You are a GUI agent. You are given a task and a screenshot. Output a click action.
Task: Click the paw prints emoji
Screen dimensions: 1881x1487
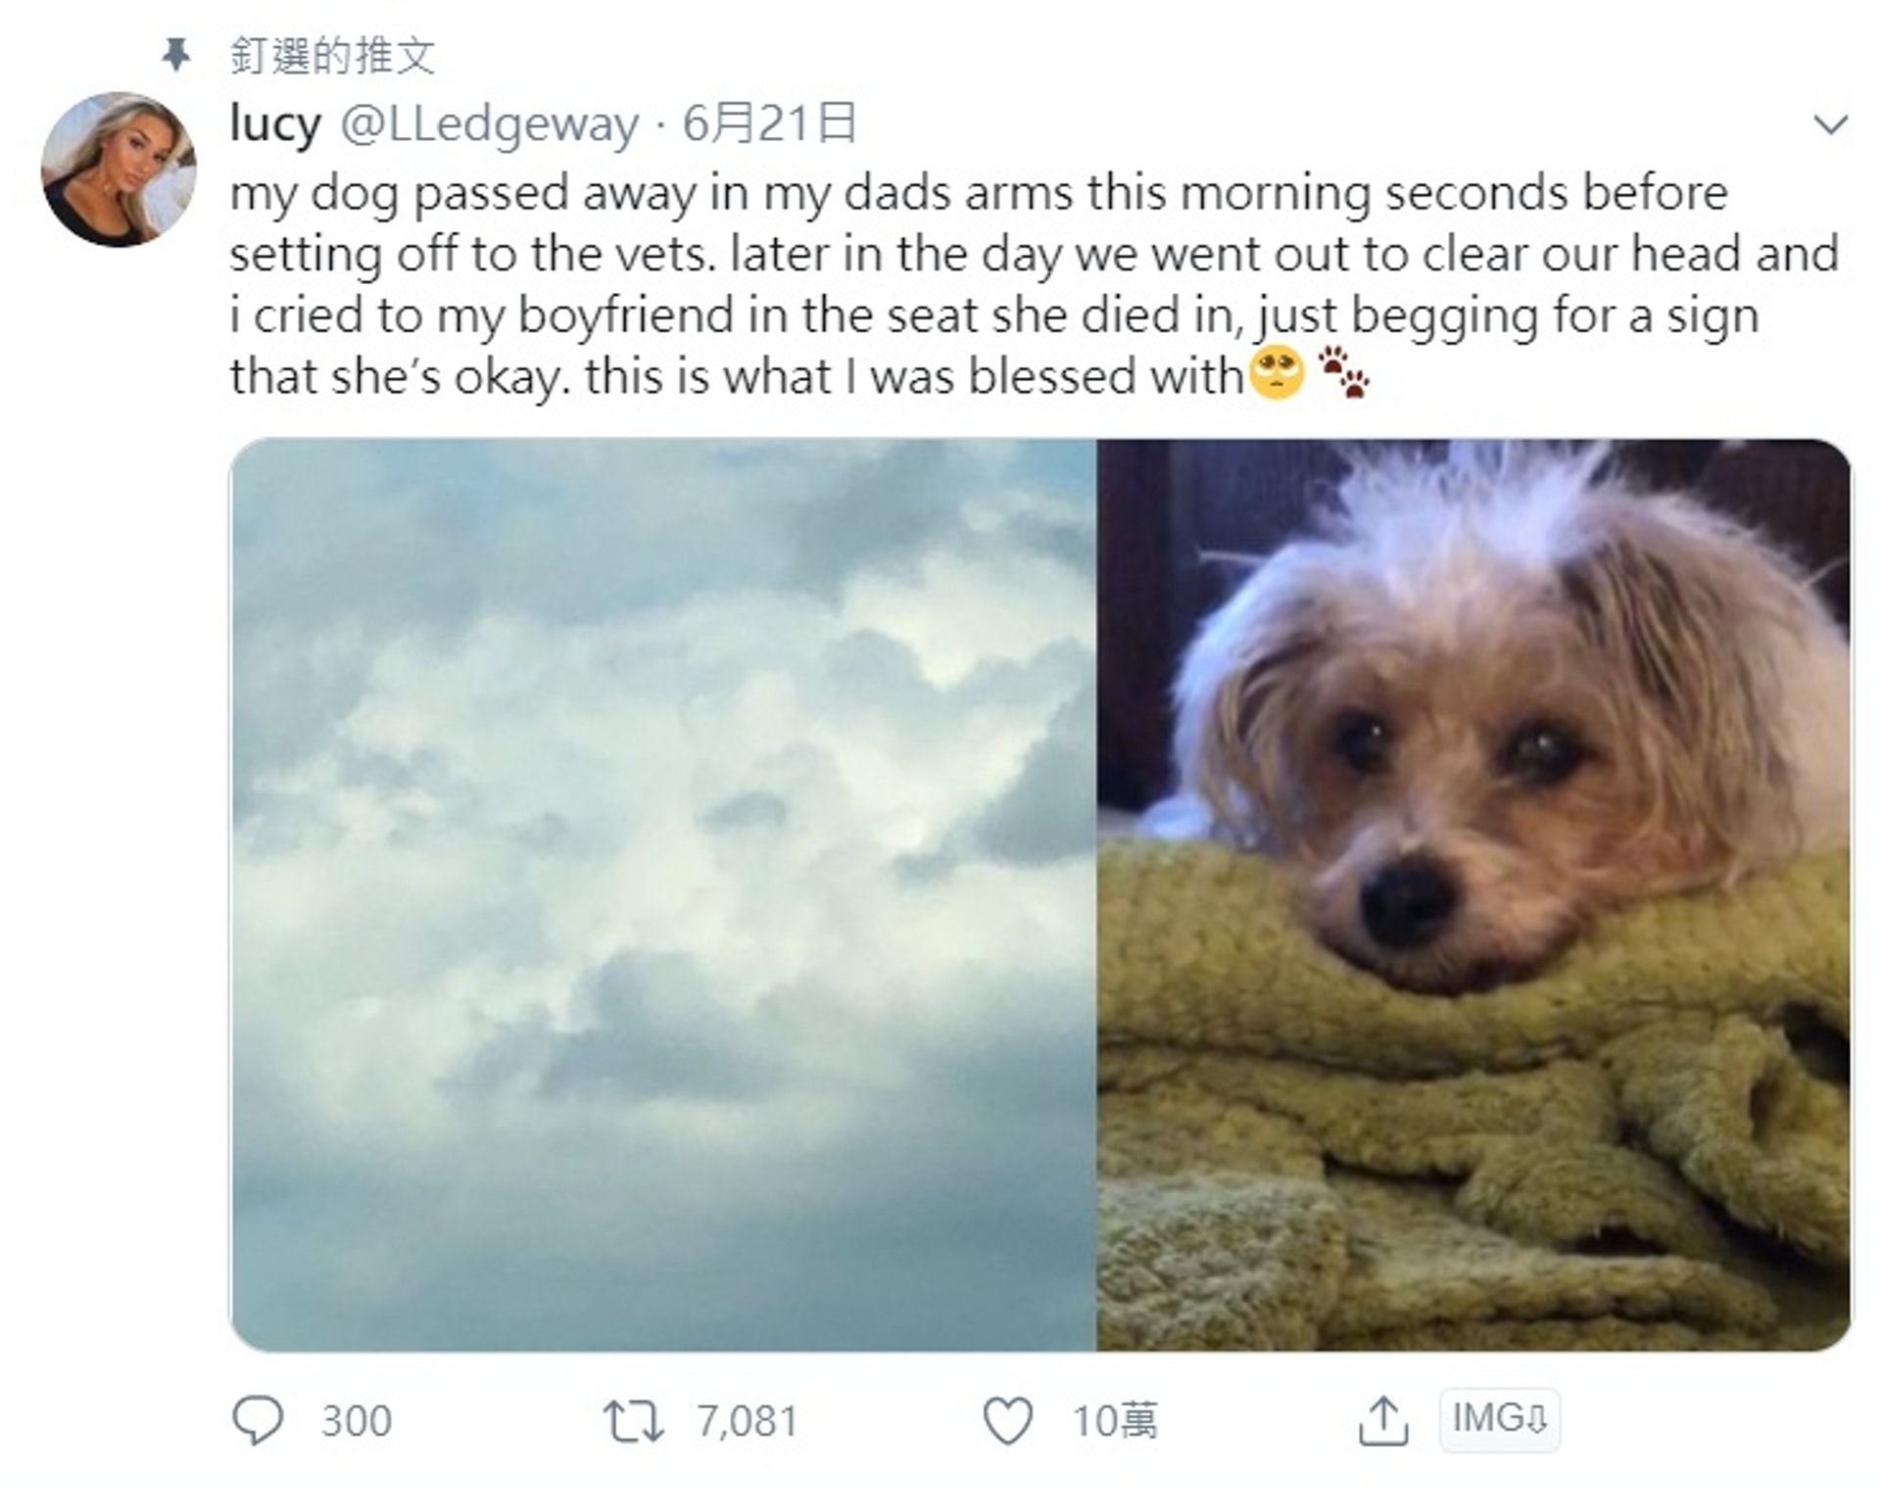(1342, 373)
